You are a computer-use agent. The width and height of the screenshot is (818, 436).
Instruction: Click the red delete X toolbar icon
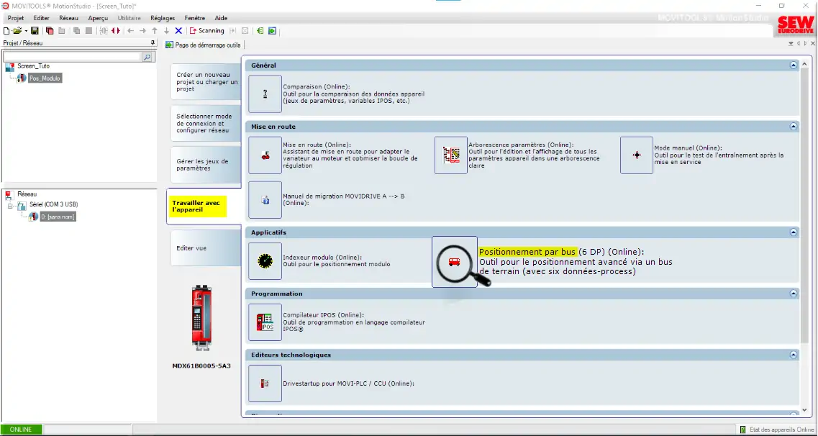(178, 31)
